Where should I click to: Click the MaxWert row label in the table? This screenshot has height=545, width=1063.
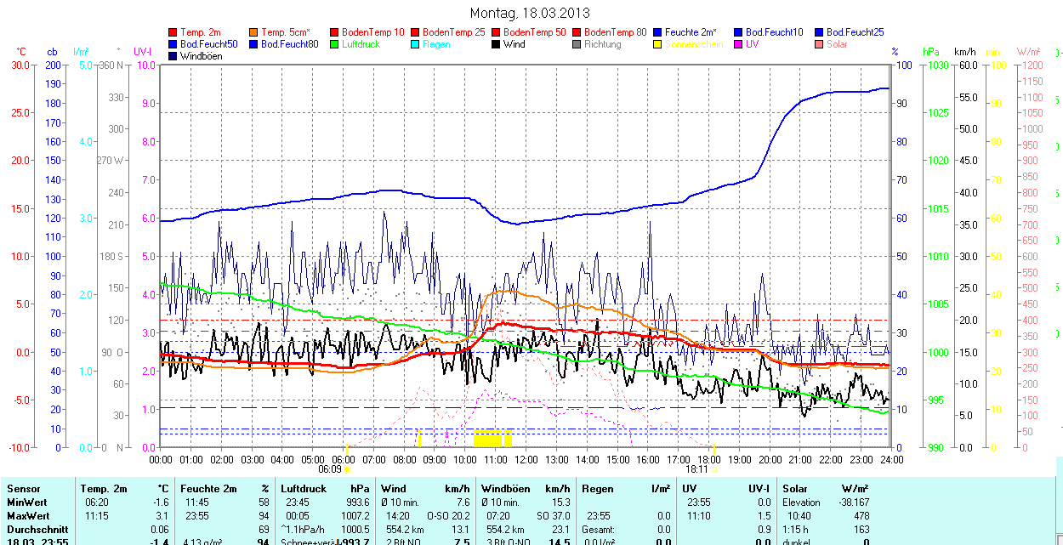point(28,516)
